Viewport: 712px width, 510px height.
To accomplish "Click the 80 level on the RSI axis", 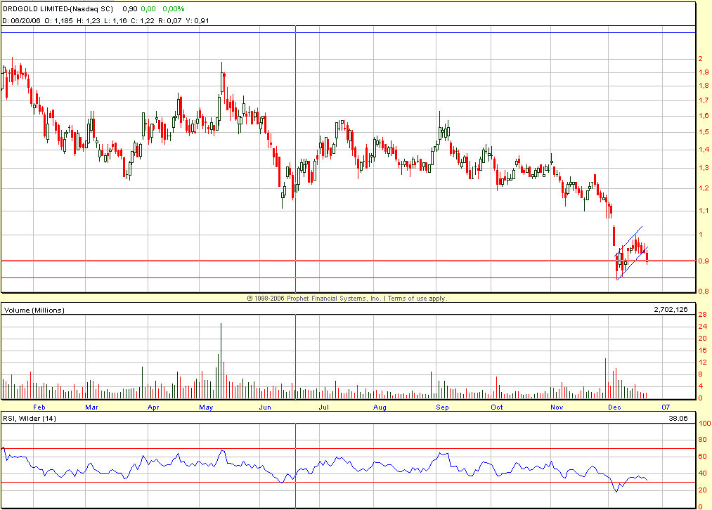I will point(703,440).
